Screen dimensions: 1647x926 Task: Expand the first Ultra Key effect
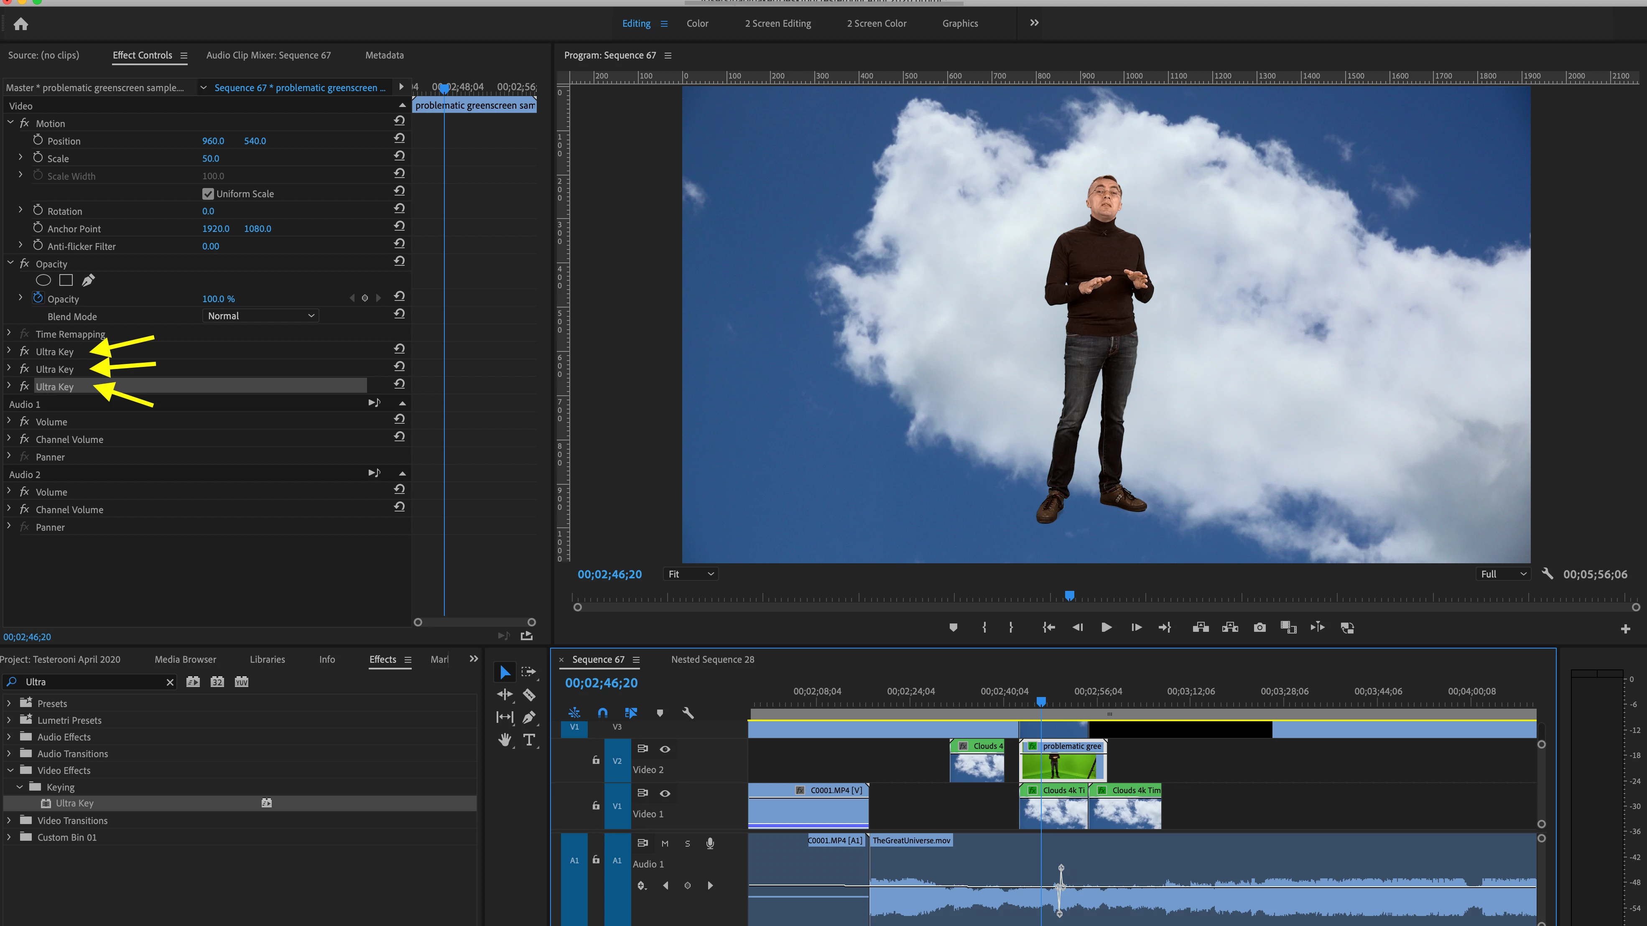(x=9, y=351)
